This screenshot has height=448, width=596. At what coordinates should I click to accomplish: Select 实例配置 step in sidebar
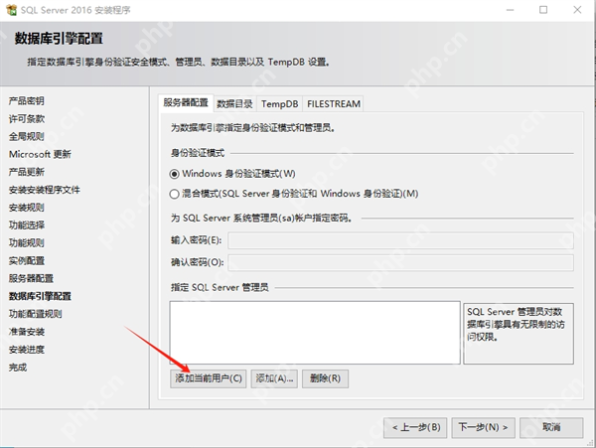click(x=27, y=260)
